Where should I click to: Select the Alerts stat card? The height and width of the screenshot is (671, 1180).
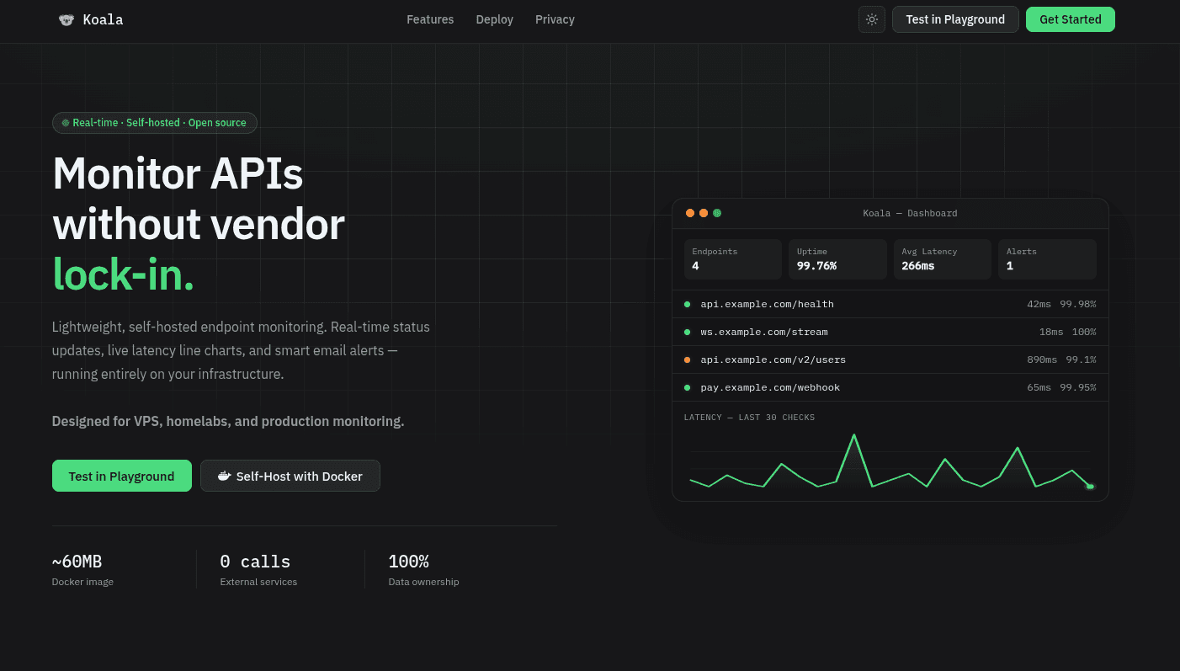coord(1047,259)
